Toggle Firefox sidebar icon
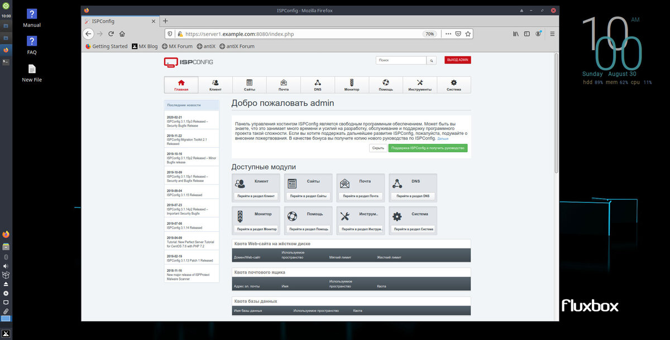Image resolution: width=670 pixels, height=340 pixels. click(x=528, y=33)
